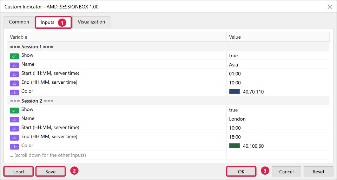Open the Visualization tab
Screen dimensions: 337x180
pyautogui.click(x=91, y=22)
